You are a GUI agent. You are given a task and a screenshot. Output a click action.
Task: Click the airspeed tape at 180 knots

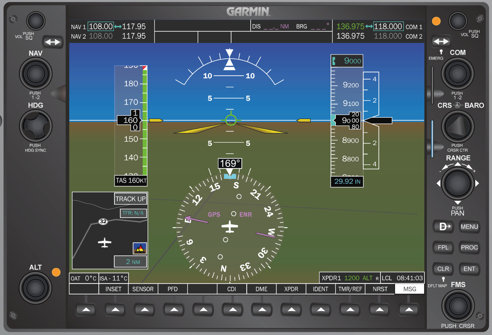[x=131, y=84]
